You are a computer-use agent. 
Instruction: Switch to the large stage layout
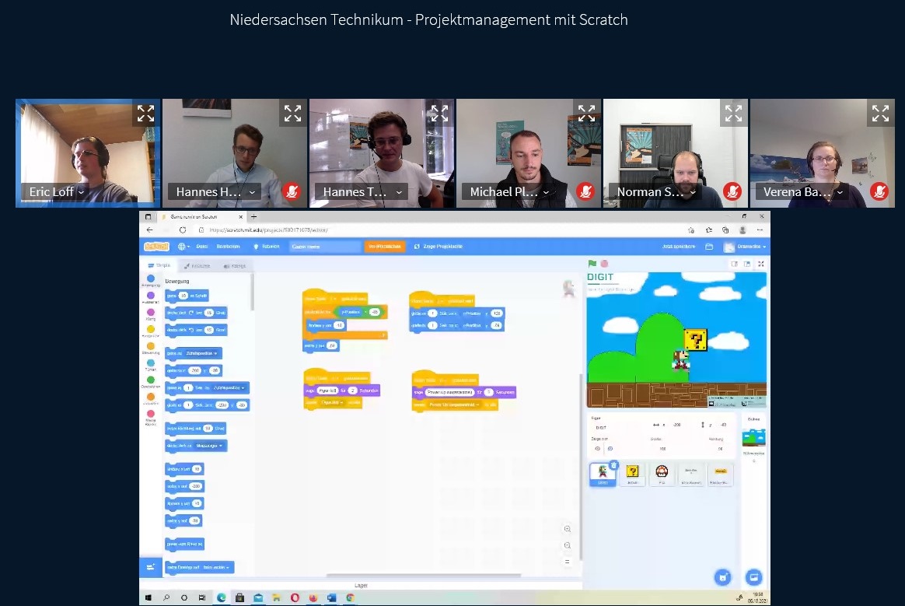click(x=747, y=264)
